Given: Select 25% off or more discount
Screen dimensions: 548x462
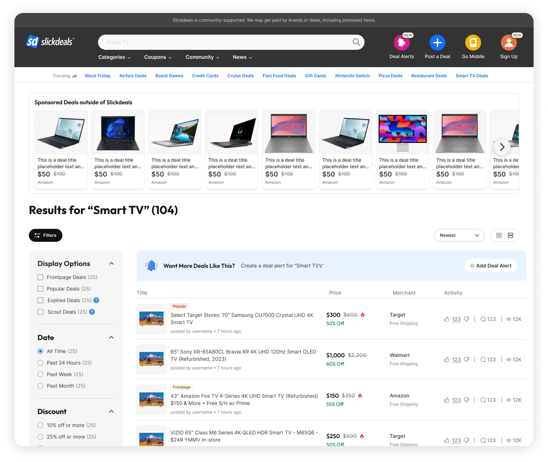Looking at the screenshot, I should [40, 437].
